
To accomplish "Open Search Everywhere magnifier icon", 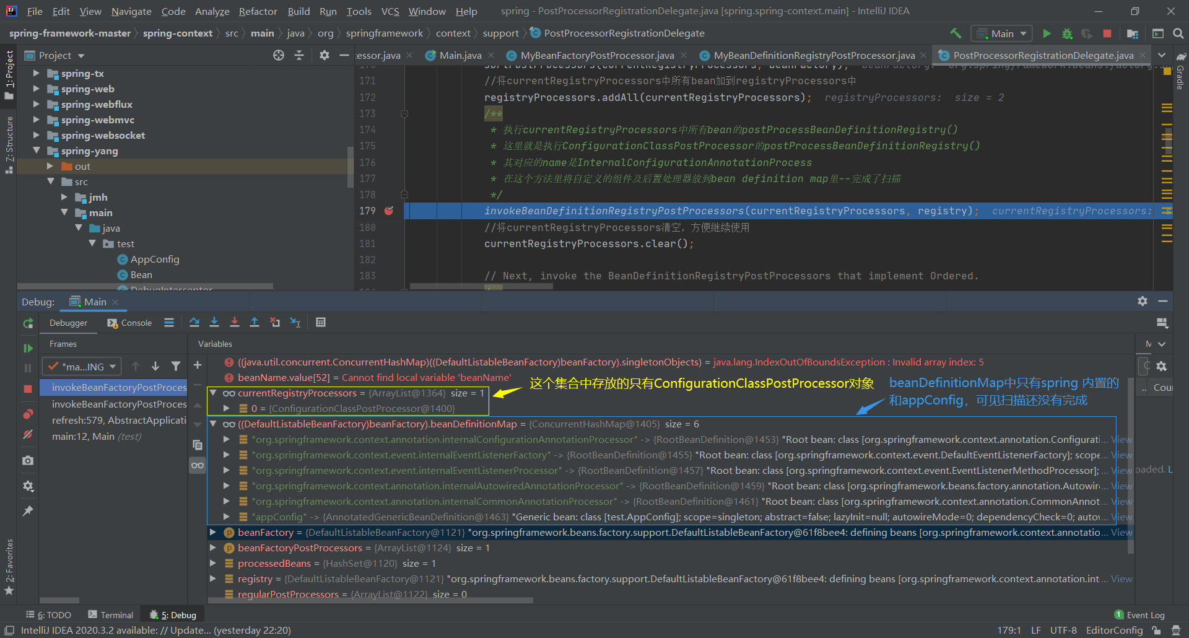I will (1178, 33).
